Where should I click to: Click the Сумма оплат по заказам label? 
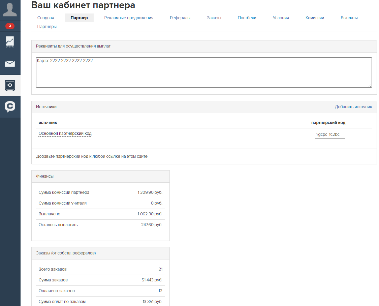tap(62, 302)
